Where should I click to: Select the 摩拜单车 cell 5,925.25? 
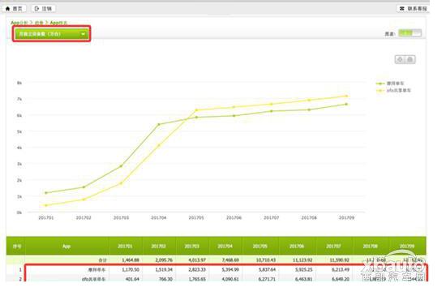(304, 269)
